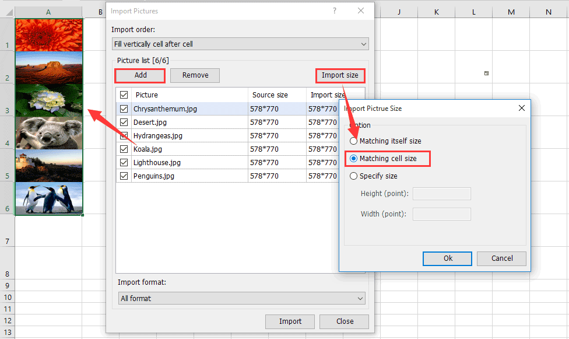Image resolution: width=569 pixels, height=339 pixels.
Task: Click the Remove button
Action: click(x=195, y=75)
